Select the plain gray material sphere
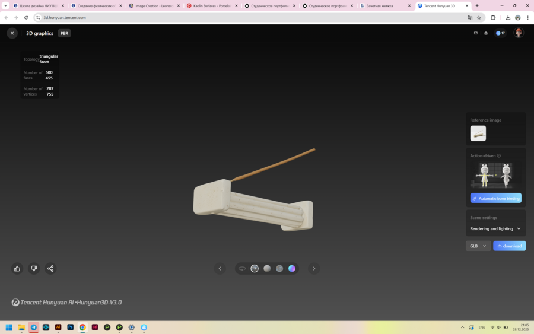Screen dimensions: 534x334 (267, 269)
